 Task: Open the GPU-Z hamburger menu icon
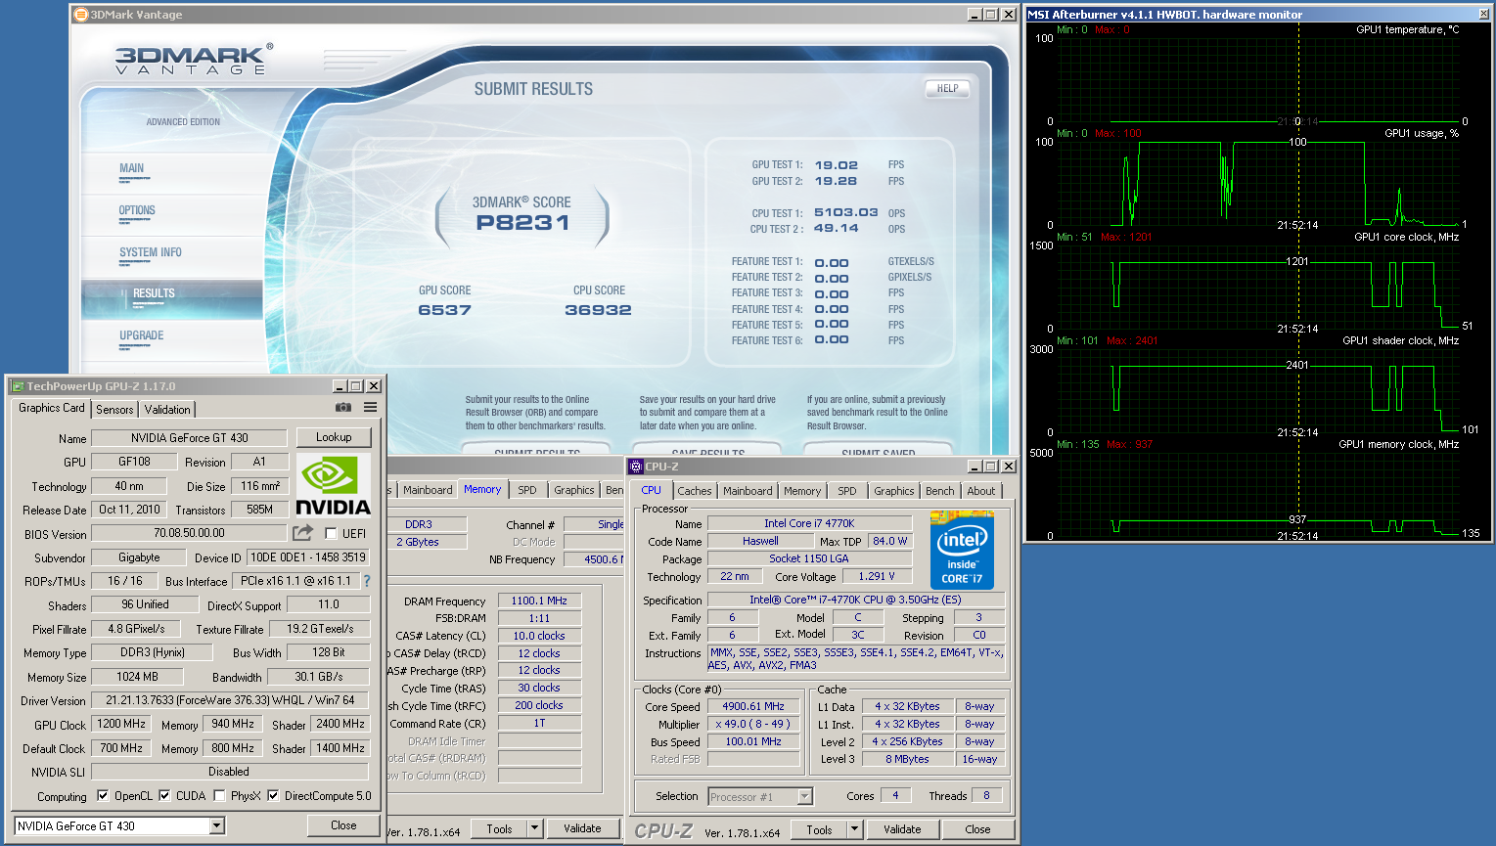371,408
